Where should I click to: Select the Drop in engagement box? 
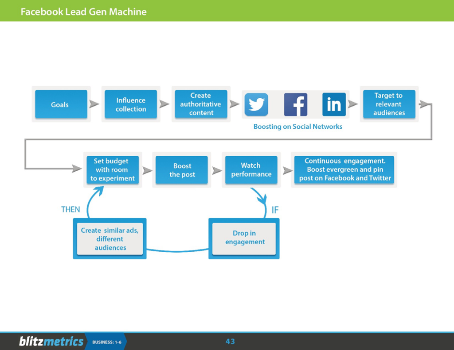click(x=244, y=238)
